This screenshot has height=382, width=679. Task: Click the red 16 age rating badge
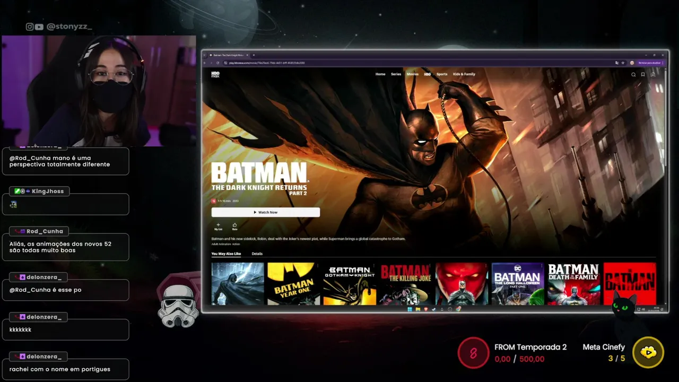pos(213,201)
